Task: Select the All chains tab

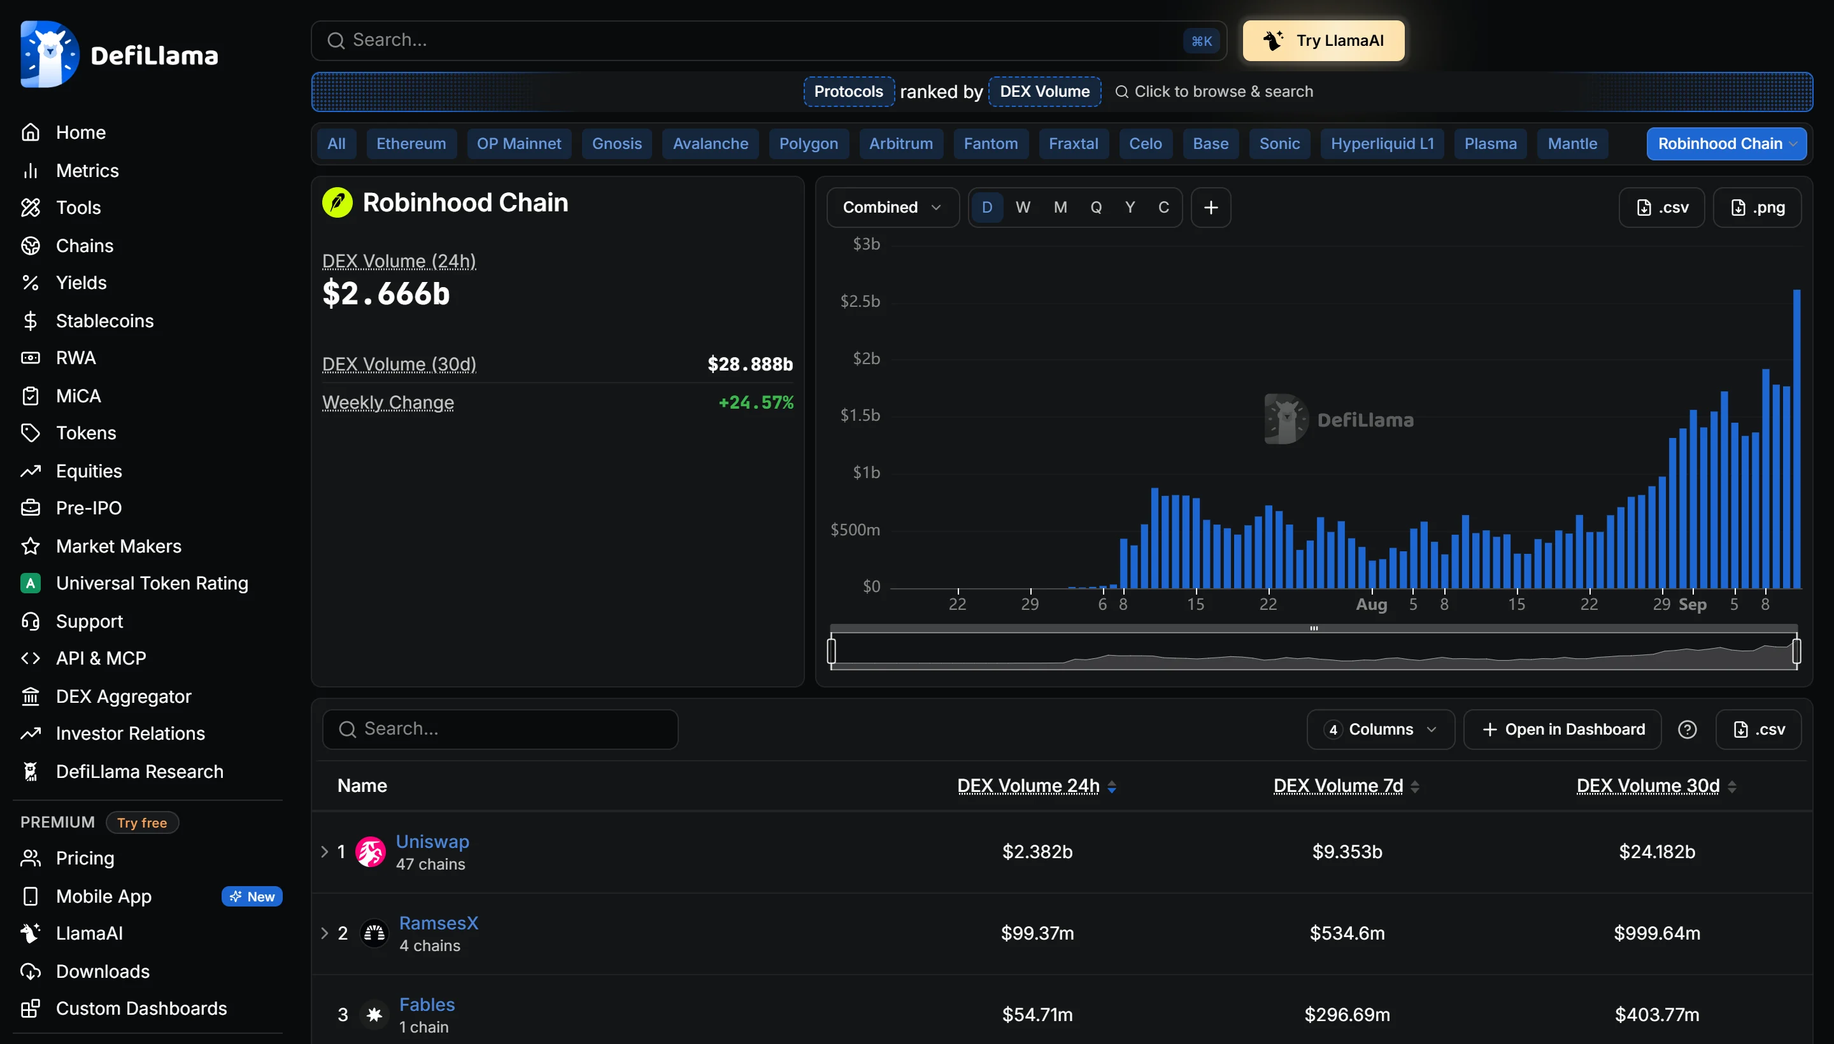Action: click(x=336, y=144)
